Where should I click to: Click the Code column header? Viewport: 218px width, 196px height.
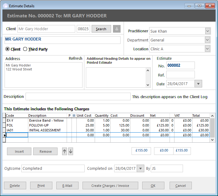[x=17, y=116]
